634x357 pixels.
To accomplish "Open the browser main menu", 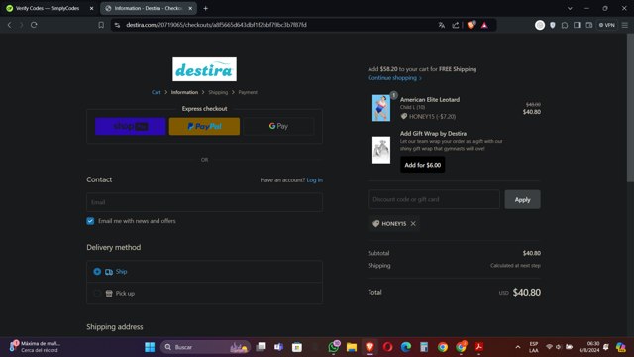I will coord(625,25).
